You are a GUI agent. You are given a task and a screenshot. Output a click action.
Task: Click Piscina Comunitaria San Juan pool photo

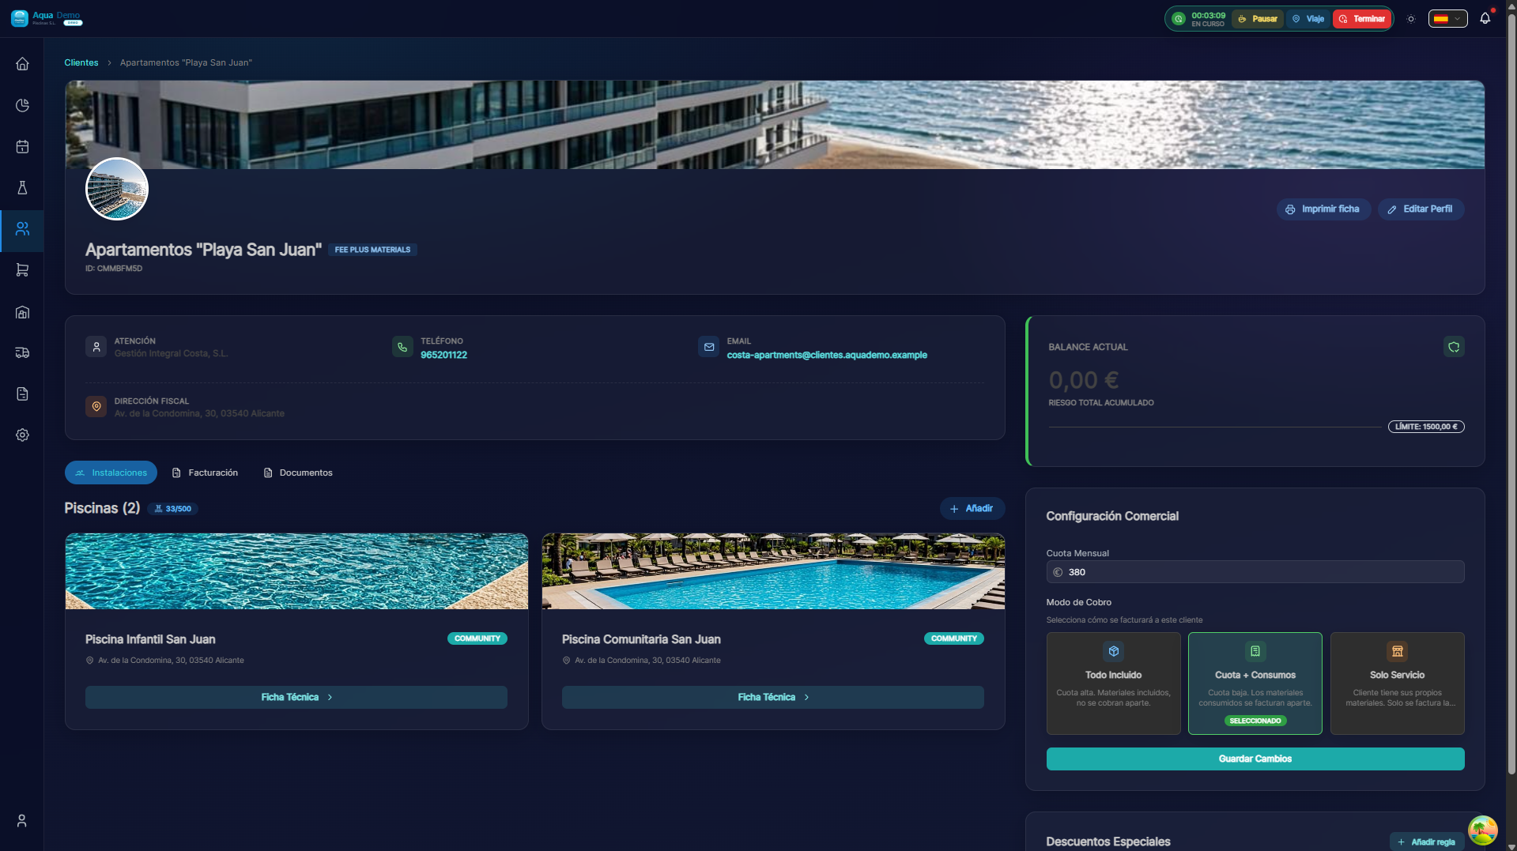(x=772, y=571)
